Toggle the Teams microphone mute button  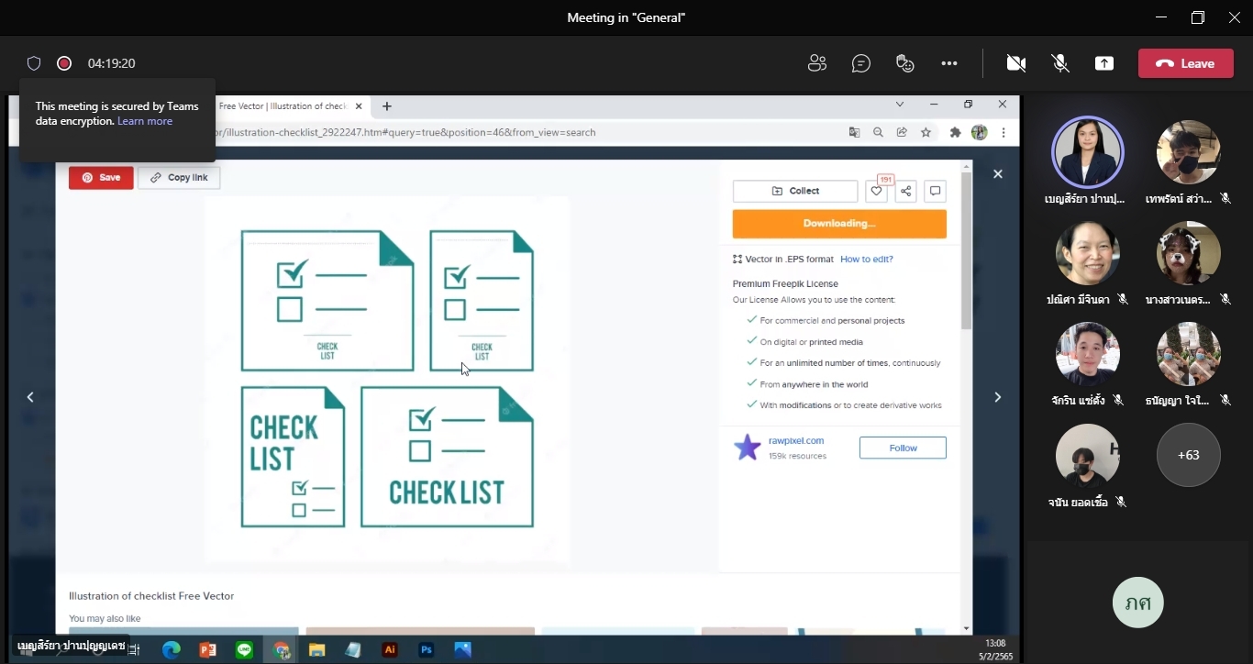click(1060, 63)
